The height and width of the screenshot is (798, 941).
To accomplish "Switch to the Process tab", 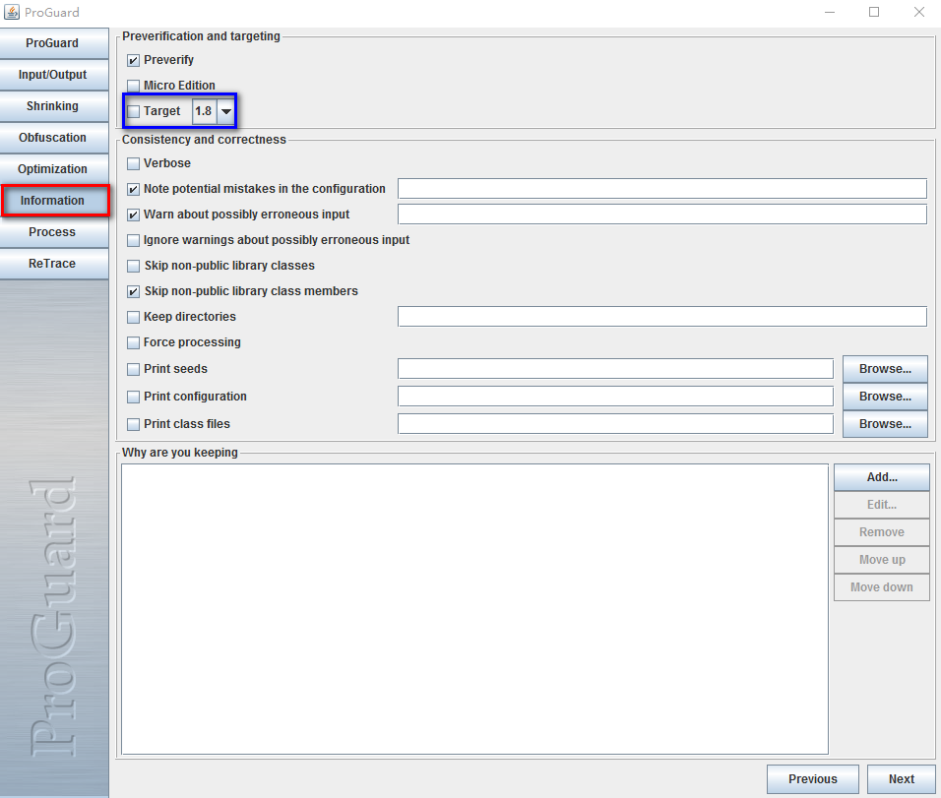I will coord(54,232).
